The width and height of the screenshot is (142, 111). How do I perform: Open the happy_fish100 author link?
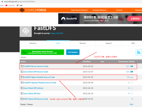click(x=57, y=33)
